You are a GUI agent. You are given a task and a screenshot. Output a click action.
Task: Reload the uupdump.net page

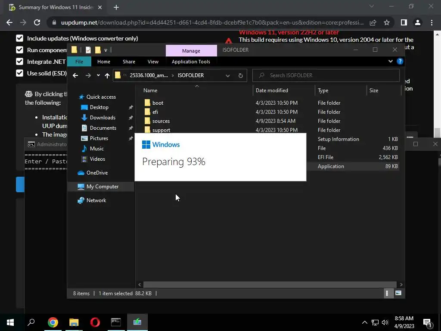[x=37, y=22]
